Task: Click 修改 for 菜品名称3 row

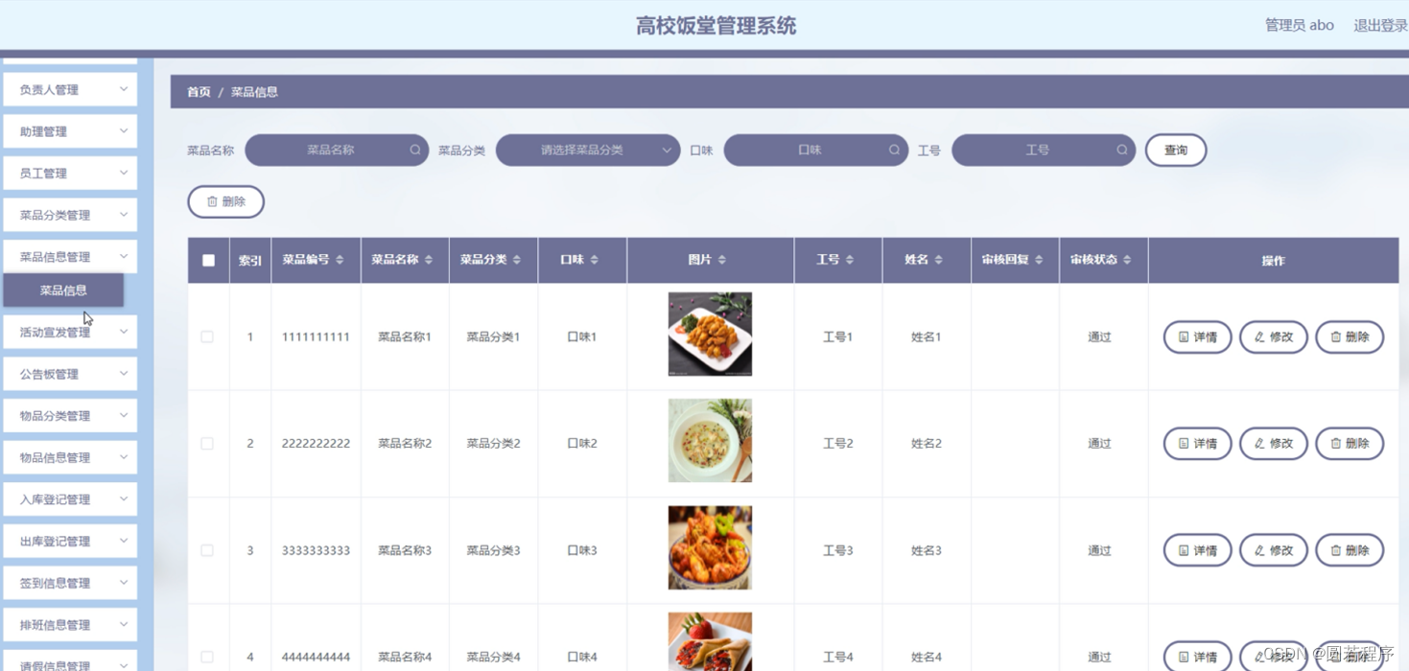Action: pos(1274,550)
